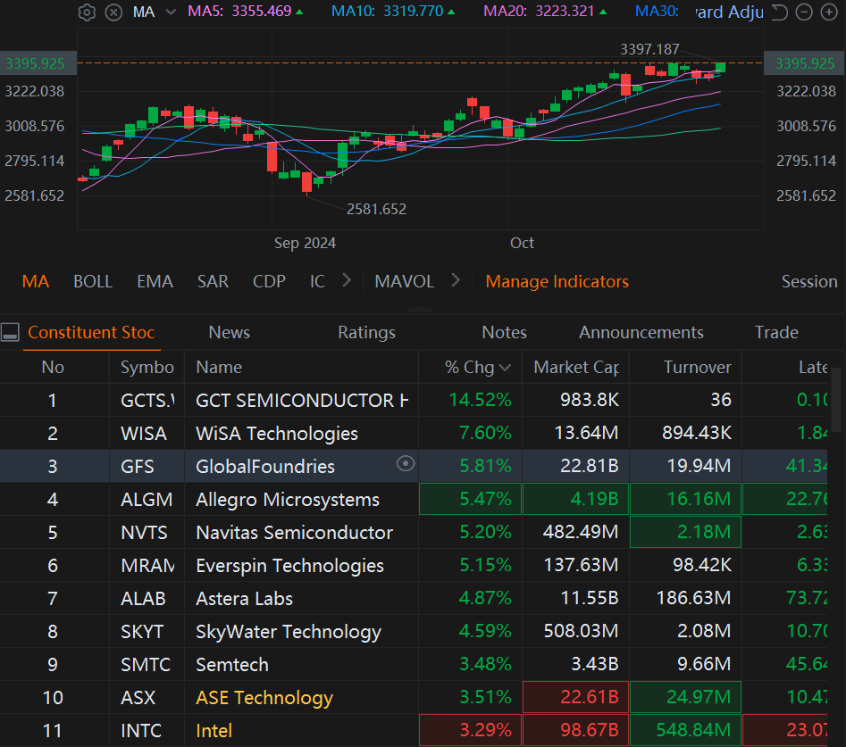Select the CDP indicator
This screenshot has width=846, height=747.
269,281
